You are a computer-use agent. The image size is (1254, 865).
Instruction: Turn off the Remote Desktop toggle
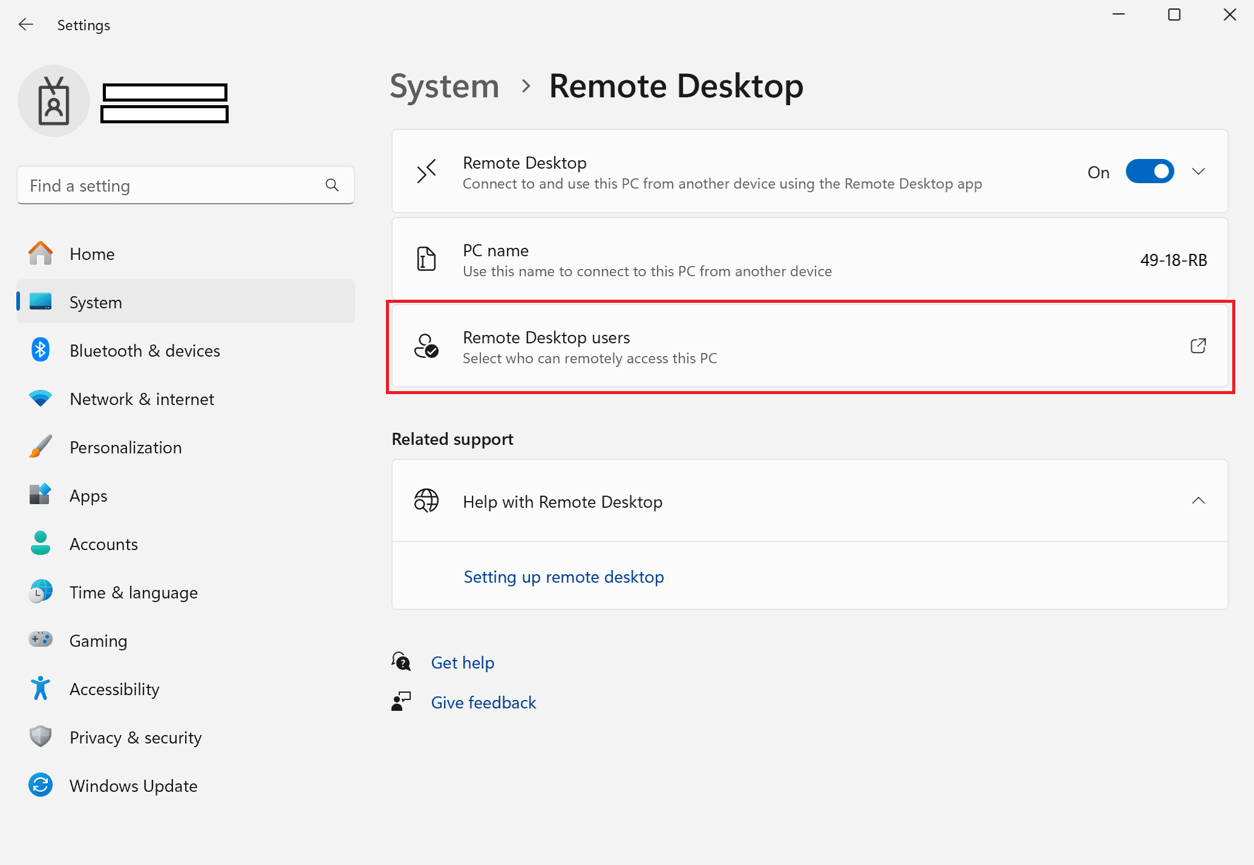1149,172
